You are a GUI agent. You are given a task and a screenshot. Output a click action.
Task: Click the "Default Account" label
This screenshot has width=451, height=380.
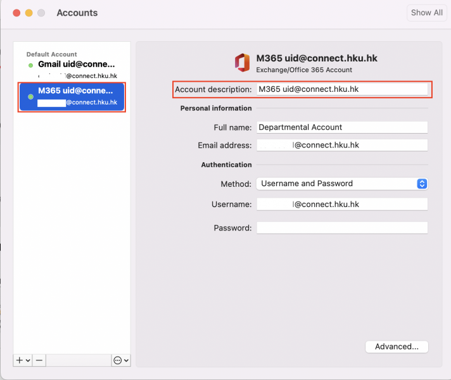click(51, 54)
